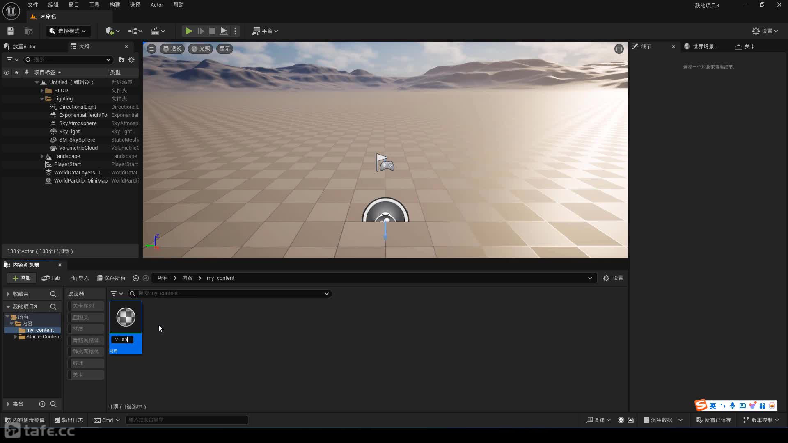Open the 编辑 menu

tap(53, 5)
